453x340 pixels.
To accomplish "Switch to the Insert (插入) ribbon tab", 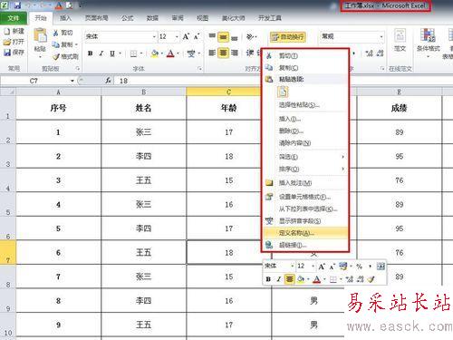I will pyautogui.click(x=65, y=18).
